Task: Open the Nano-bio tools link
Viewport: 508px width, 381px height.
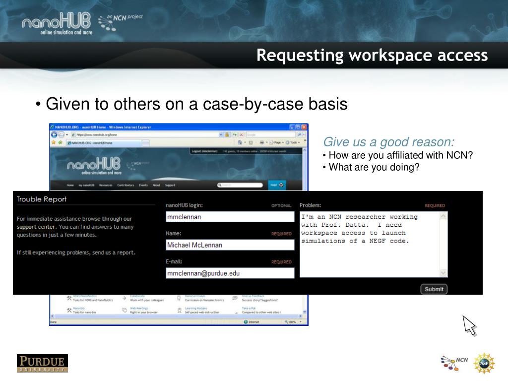Action: click(79, 309)
